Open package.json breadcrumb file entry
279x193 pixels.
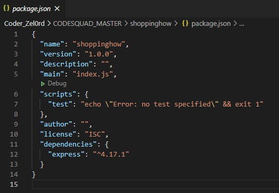point(211,24)
